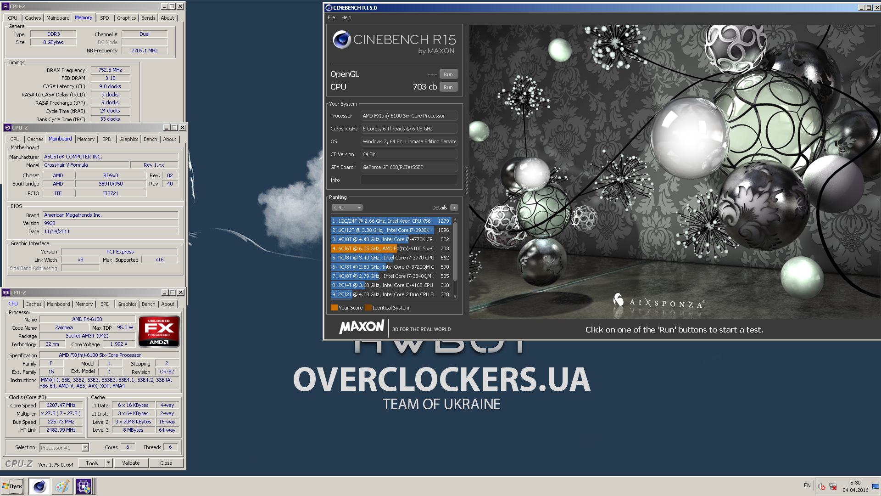This screenshot has width=881, height=496.
Task: Click the muted volume tray icon
Action: pos(822,486)
